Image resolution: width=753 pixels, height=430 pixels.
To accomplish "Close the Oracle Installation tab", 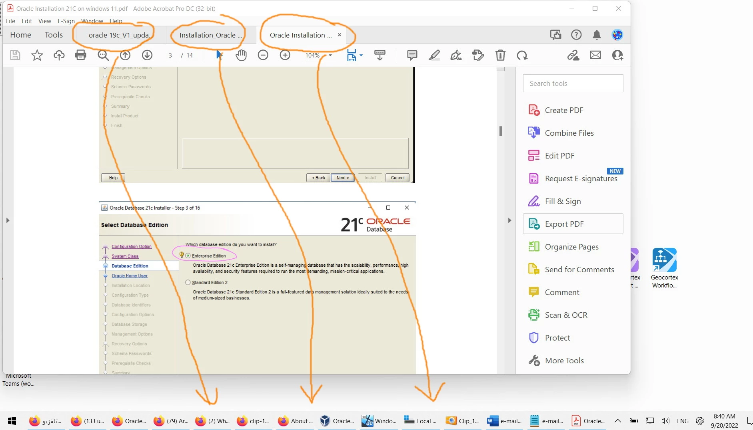I will click(340, 35).
